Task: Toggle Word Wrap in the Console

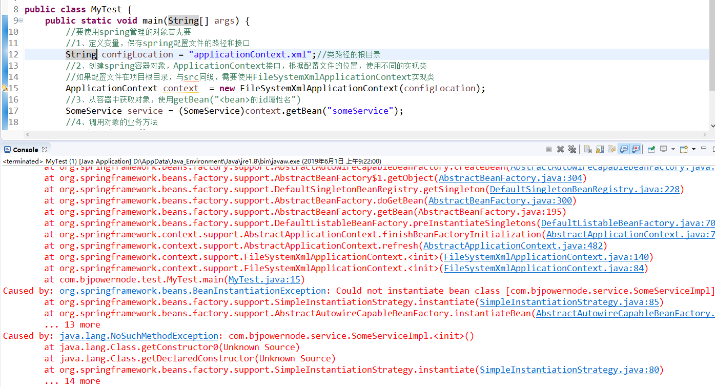Action: coord(611,149)
